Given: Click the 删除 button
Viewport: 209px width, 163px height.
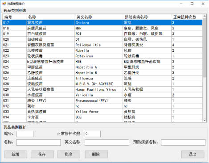Looking at the screenshot, I should tap(96, 154).
